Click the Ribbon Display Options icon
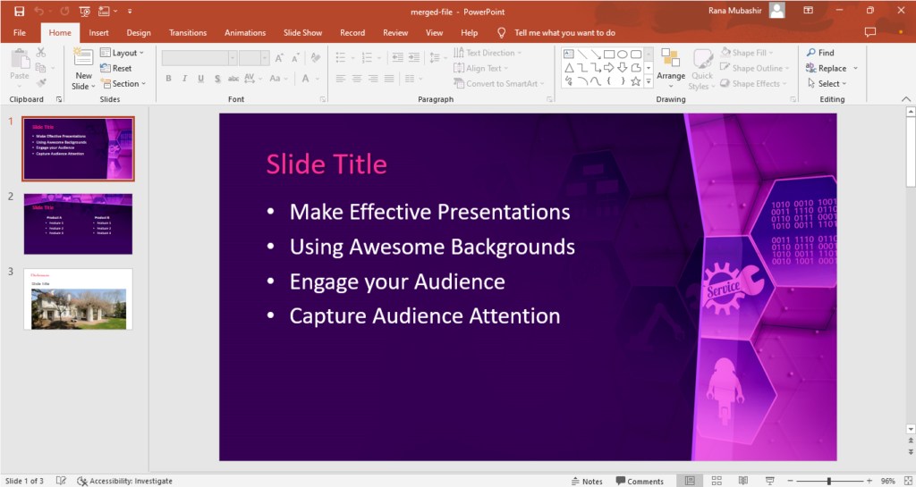 pyautogui.click(x=808, y=11)
